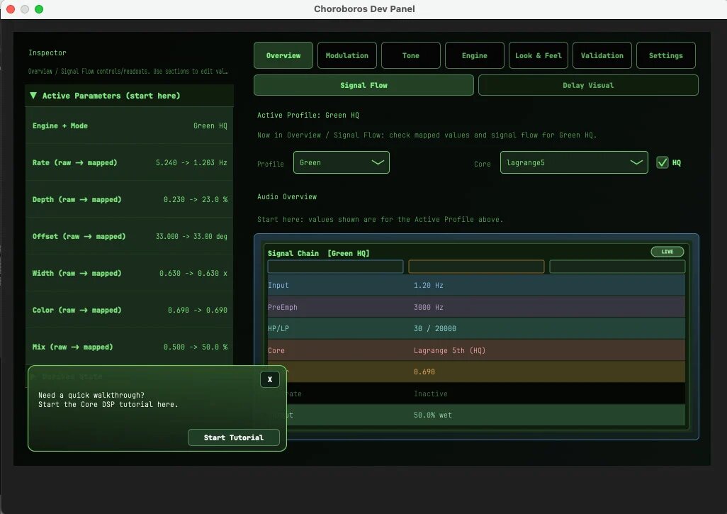Switch to the Modulation tab
This screenshot has height=514, width=727.
pyautogui.click(x=346, y=55)
